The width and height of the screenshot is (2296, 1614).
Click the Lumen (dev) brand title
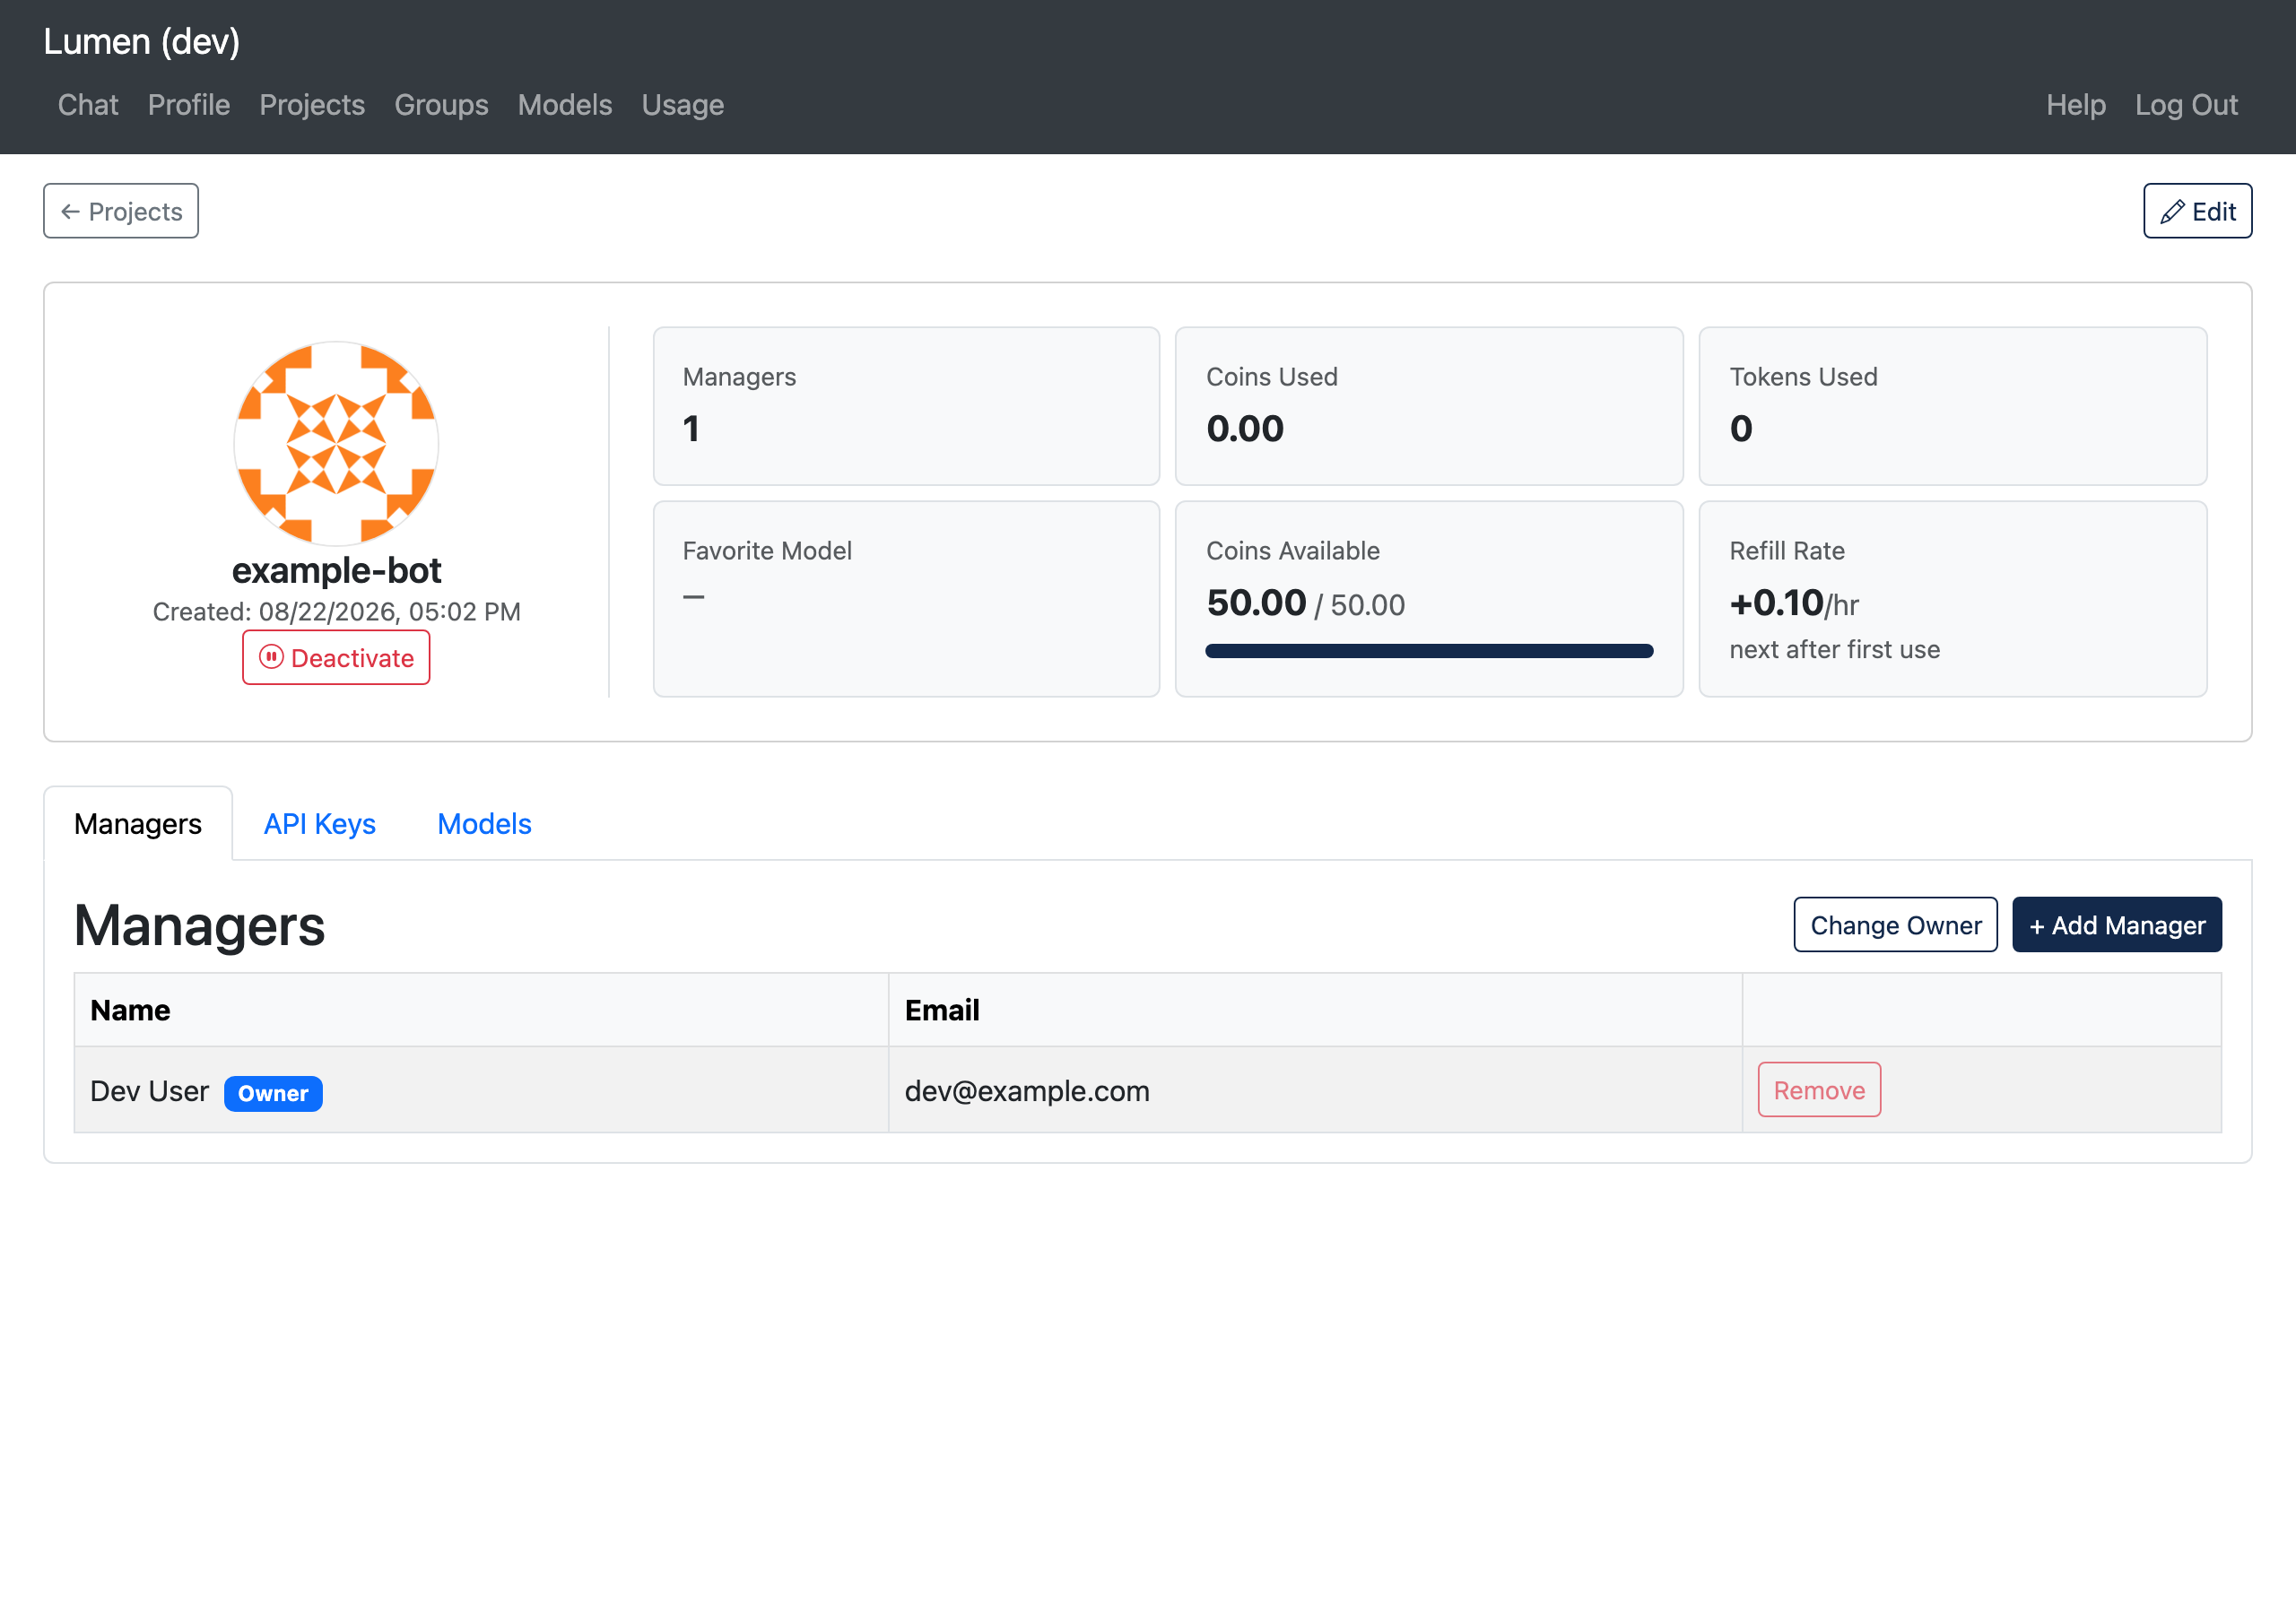[x=142, y=42]
